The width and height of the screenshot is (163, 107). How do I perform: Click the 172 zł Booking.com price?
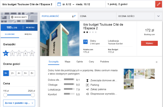point(149,32)
